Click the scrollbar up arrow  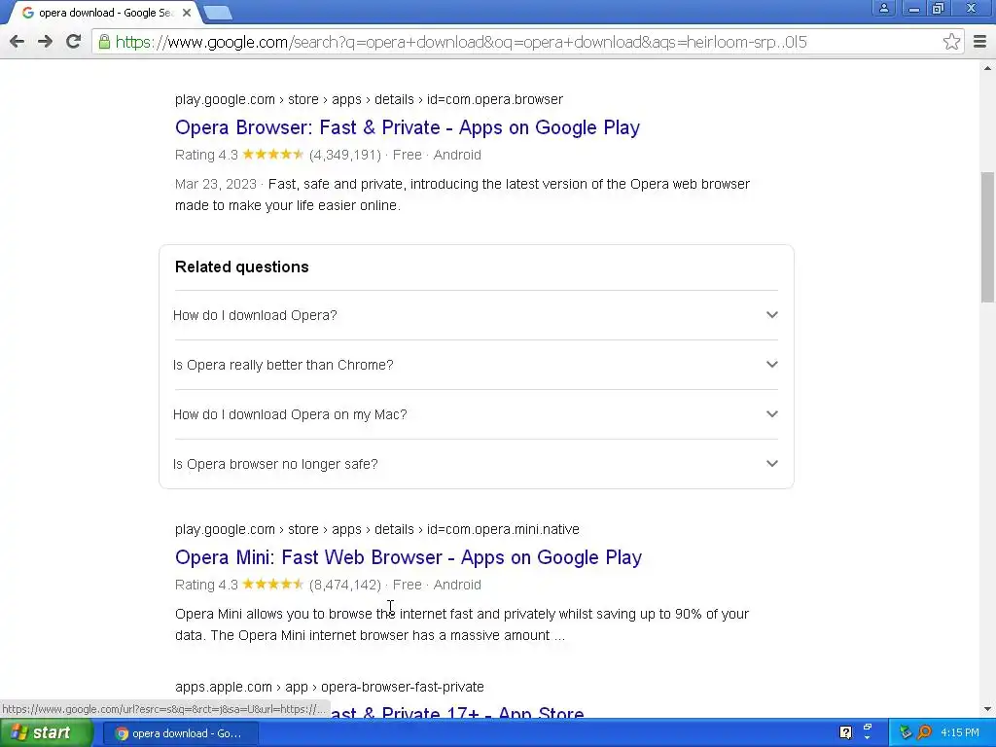pyautogui.click(x=987, y=68)
